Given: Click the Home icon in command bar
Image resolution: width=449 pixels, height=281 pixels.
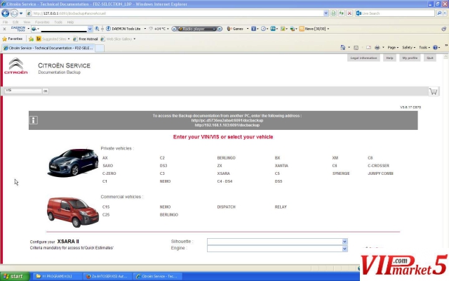Looking at the screenshot, I should click(343, 47).
